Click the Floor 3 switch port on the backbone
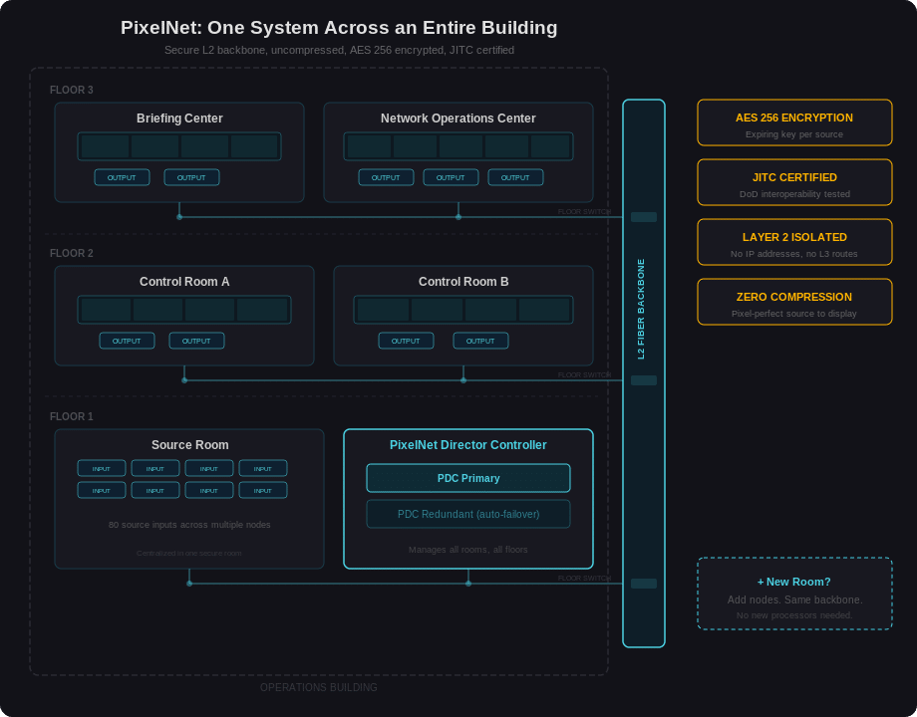 (x=643, y=217)
